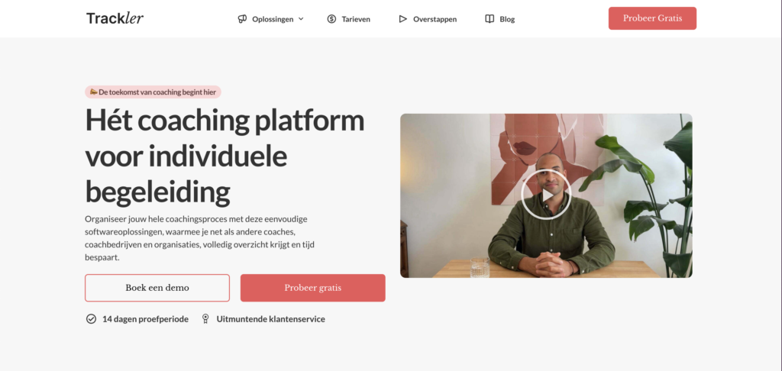Click the Probeer Gratis button in the header
The image size is (782, 371).
tap(652, 18)
